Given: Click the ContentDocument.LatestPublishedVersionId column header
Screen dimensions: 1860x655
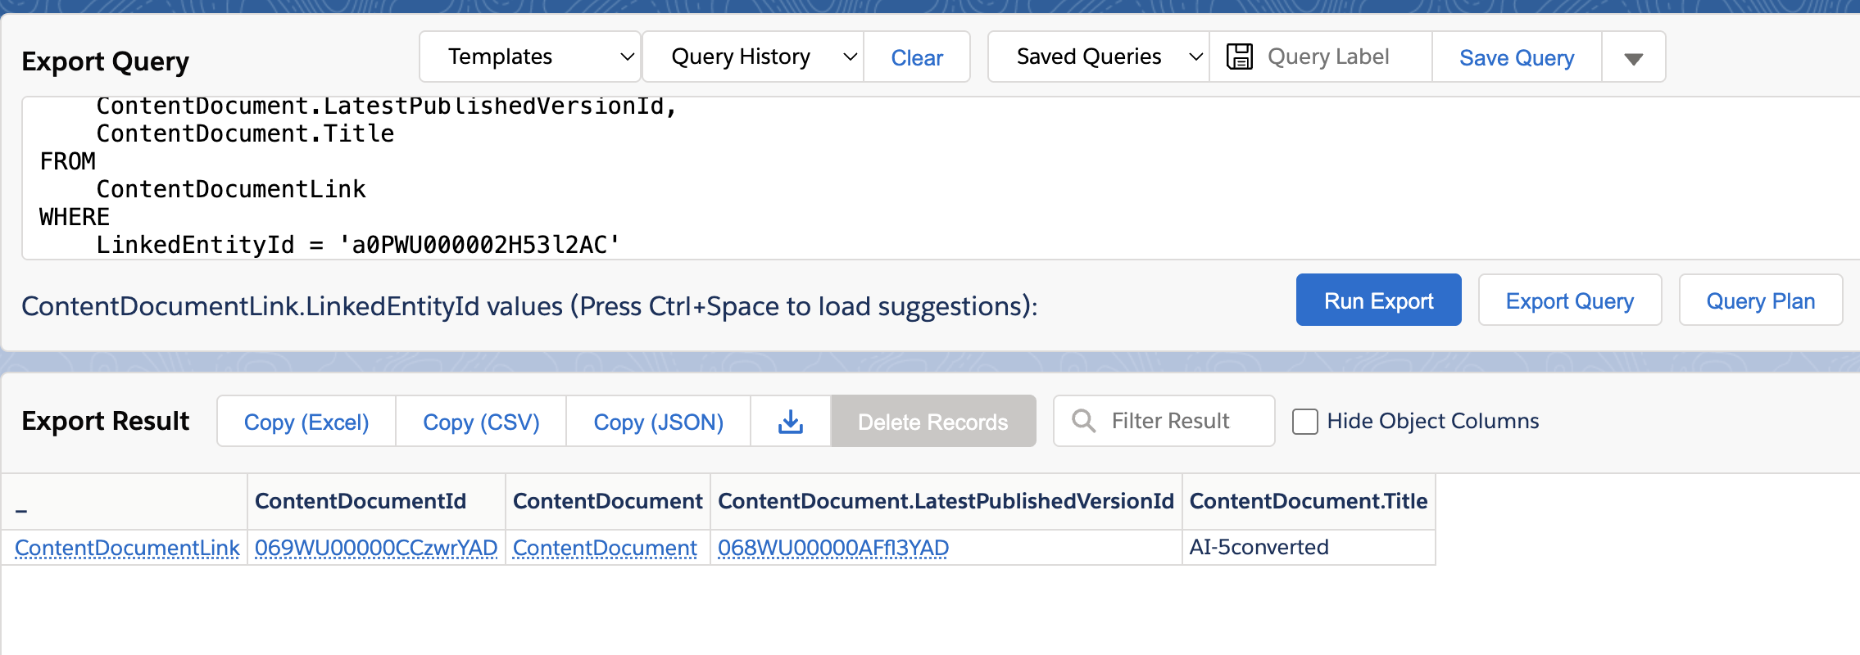Looking at the screenshot, I should tap(946, 501).
